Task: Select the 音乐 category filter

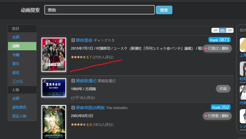Action: [22, 64]
